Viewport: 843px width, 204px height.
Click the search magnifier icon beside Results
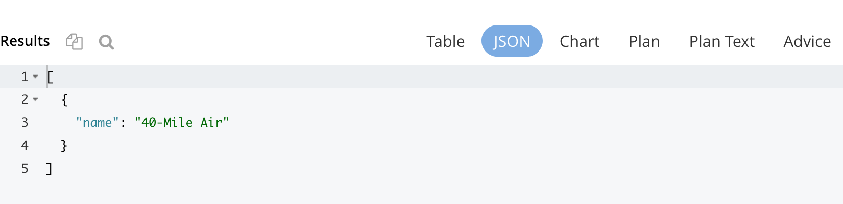[106, 42]
